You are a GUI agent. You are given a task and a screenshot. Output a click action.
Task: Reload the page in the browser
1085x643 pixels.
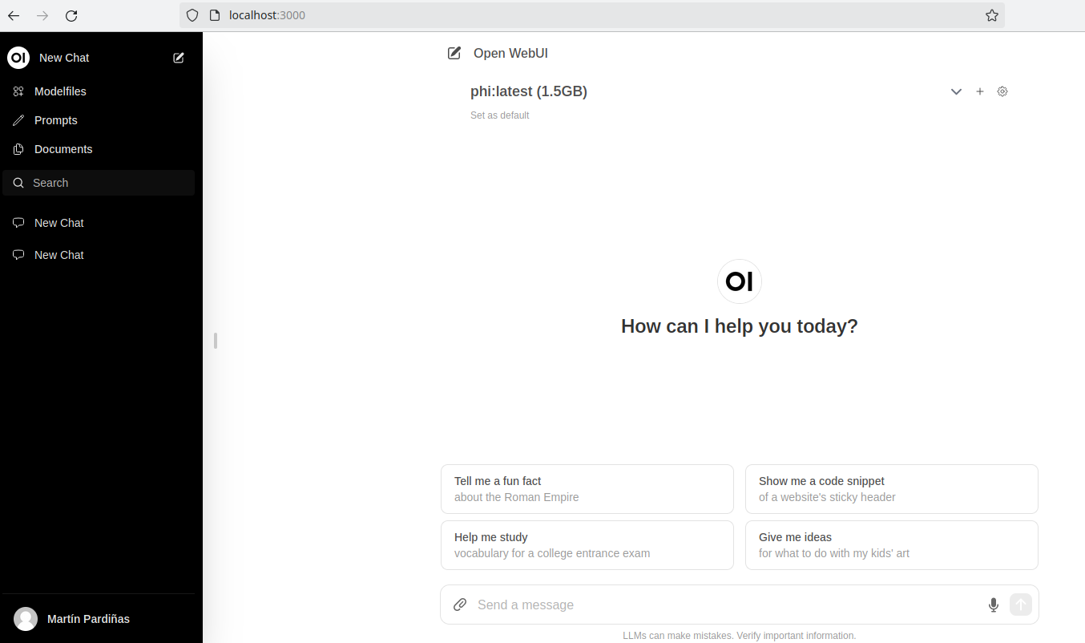(x=71, y=15)
